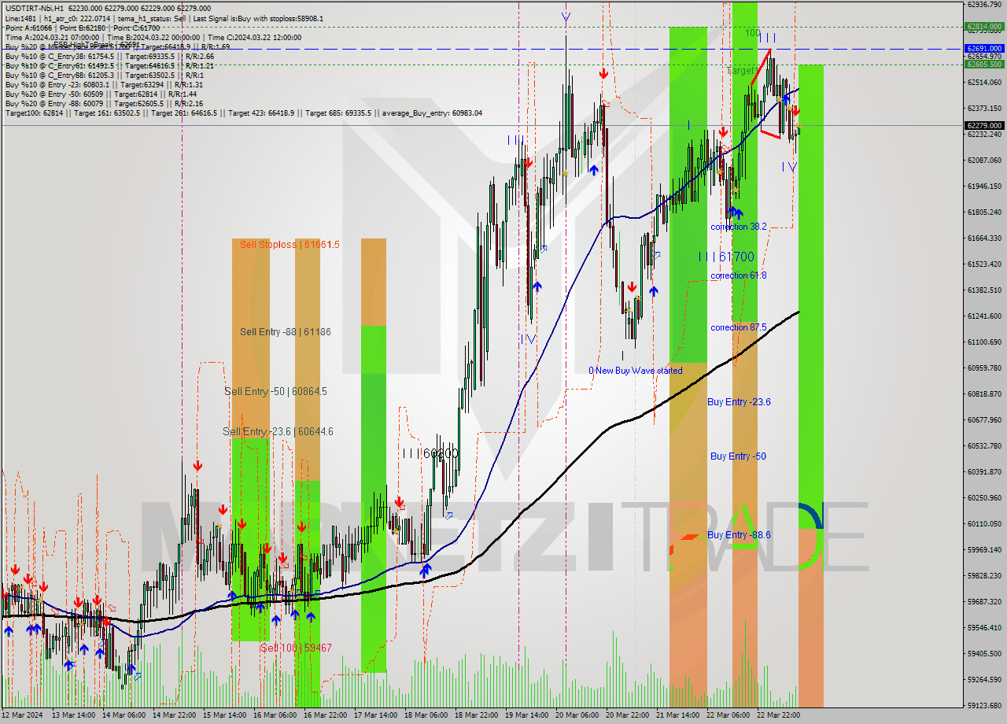Select the 'I I I 60800' wave label
The height and width of the screenshot is (724, 1007).
[x=430, y=454]
